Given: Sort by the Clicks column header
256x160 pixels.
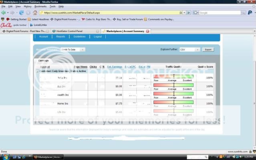Looking at the screenshot, I should (93, 67).
